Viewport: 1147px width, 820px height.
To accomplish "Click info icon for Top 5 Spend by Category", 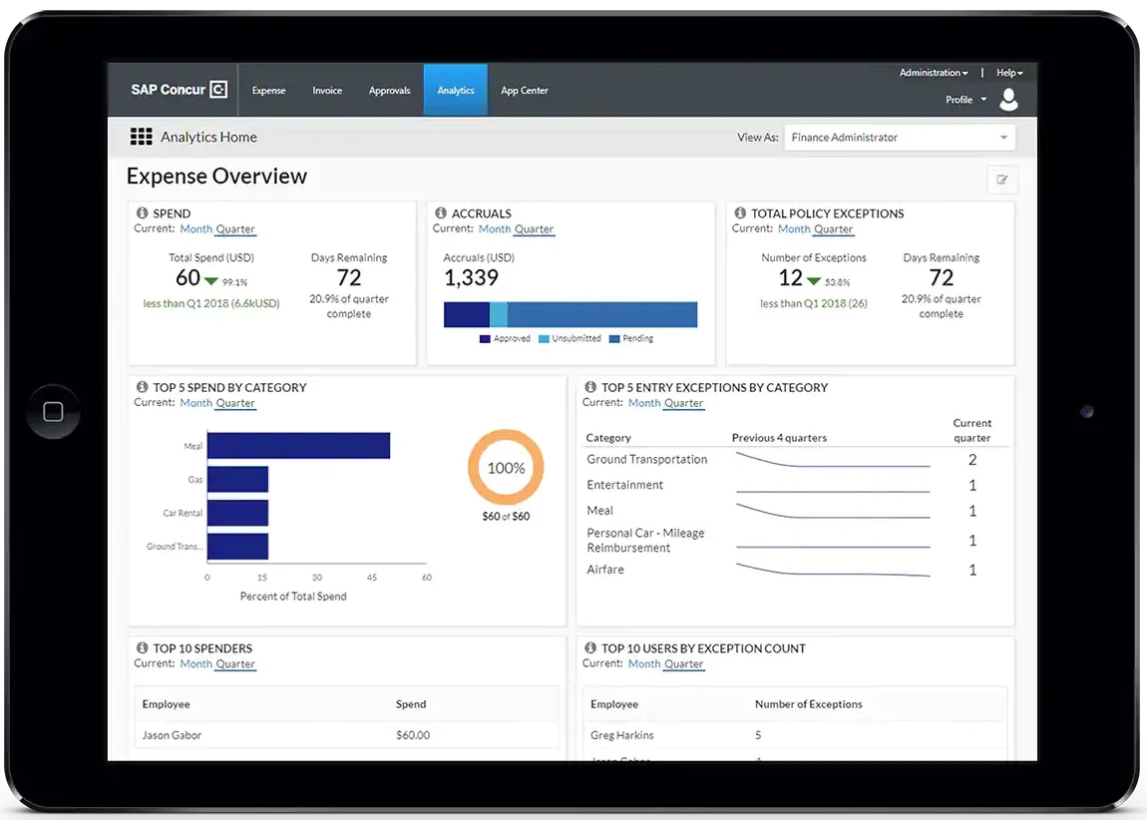I will (142, 387).
